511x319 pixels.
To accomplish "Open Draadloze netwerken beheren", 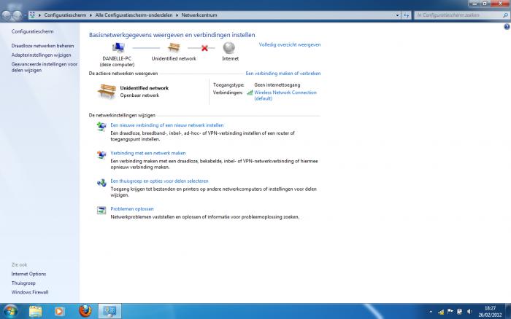I will coord(42,46).
